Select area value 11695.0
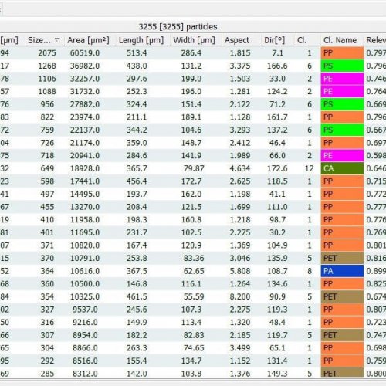386x386 pixels. pyautogui.click(x=85, y=232)
